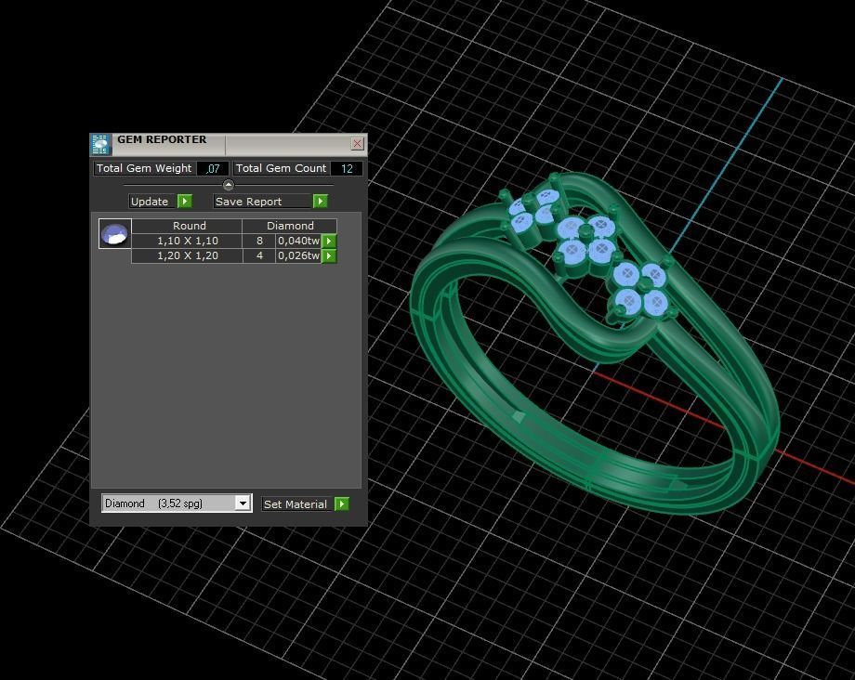
Task: Click the Set Material label
Action: (x=297, y=504)
